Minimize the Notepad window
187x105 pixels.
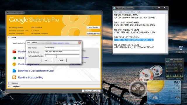coord(155,8)
